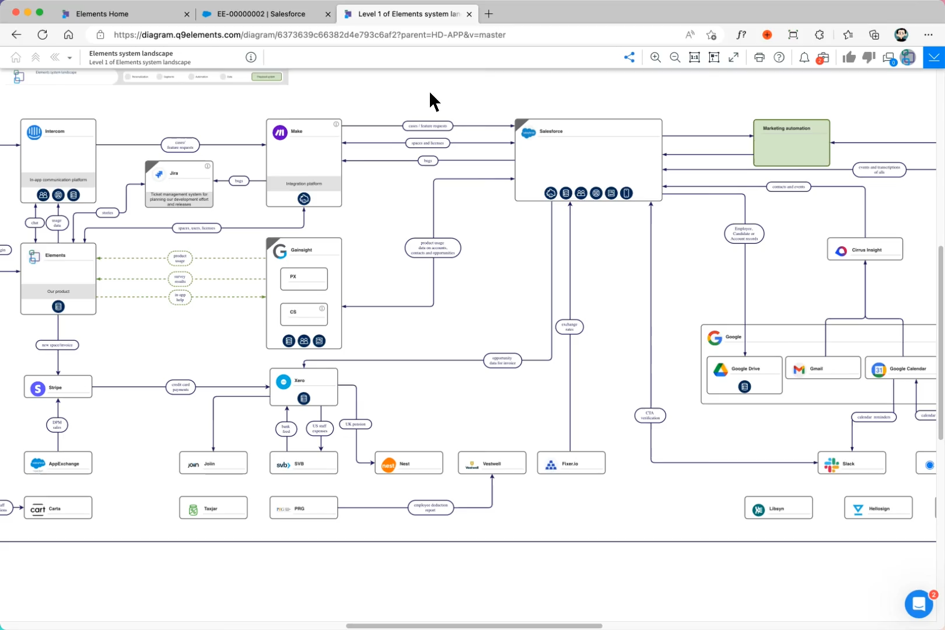
Task: Click the 'credit card payments' flow label
Action: [181, 387]
